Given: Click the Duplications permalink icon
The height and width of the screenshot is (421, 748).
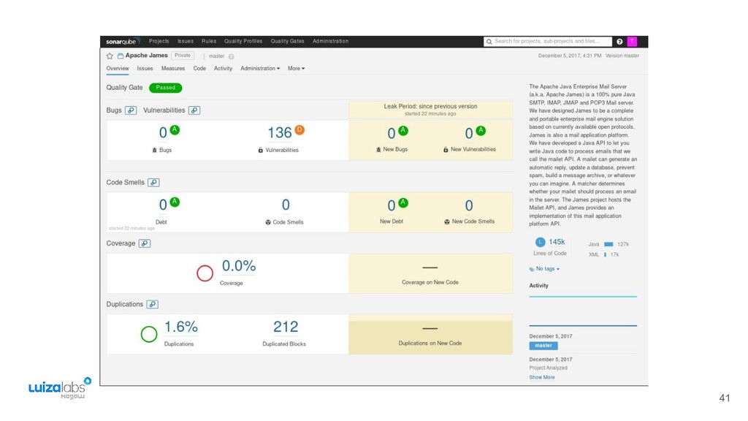Looking at the screenshot, I should (x=152, y=304).
